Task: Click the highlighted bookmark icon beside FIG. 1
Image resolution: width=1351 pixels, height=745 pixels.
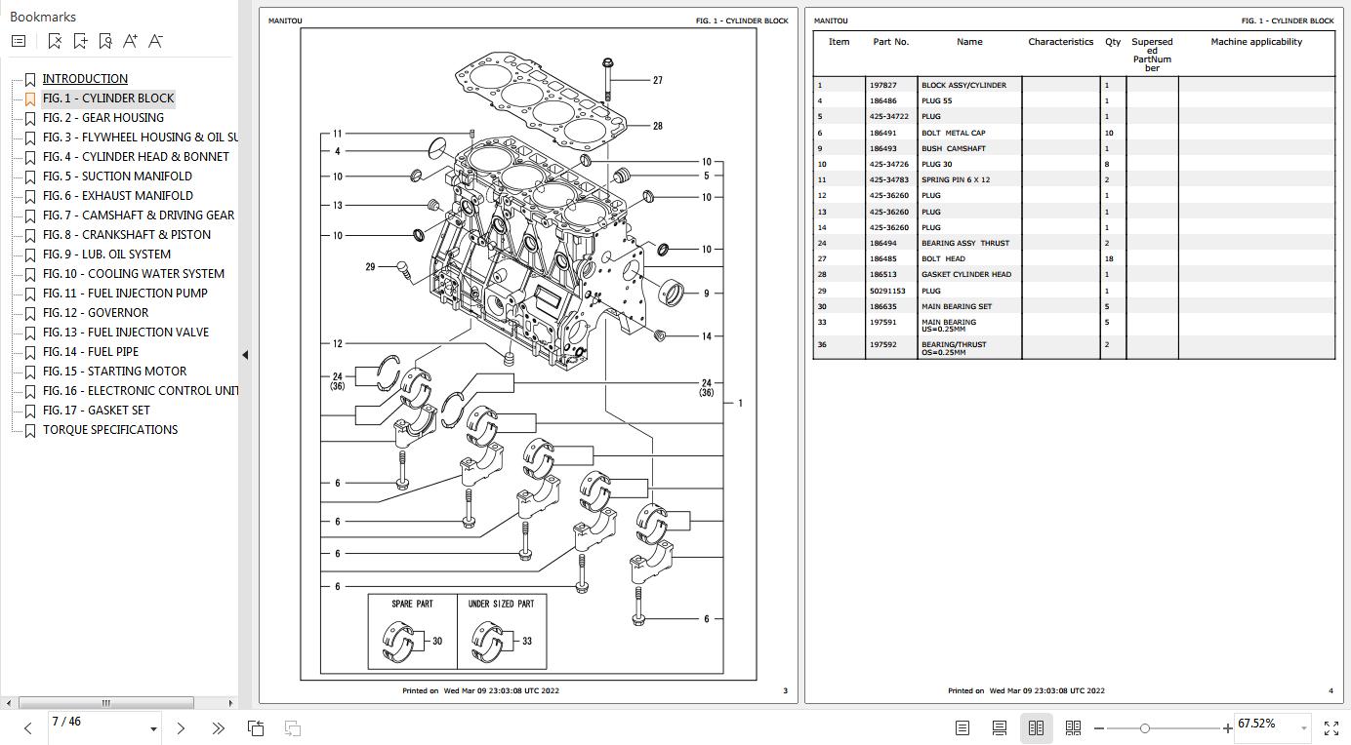Action: coord(30,98)
